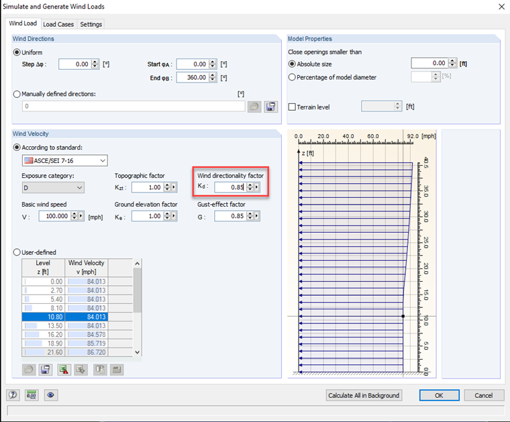Import velocity table from Excel
Image resolution: width=510 pixels, height=422 pixels.
pyautogui.click(x=81, y=370)
